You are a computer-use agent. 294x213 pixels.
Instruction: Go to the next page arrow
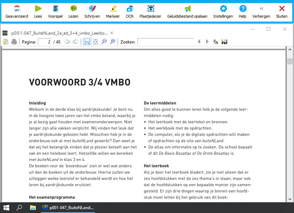pyautogui.click(x=75, y=42)
